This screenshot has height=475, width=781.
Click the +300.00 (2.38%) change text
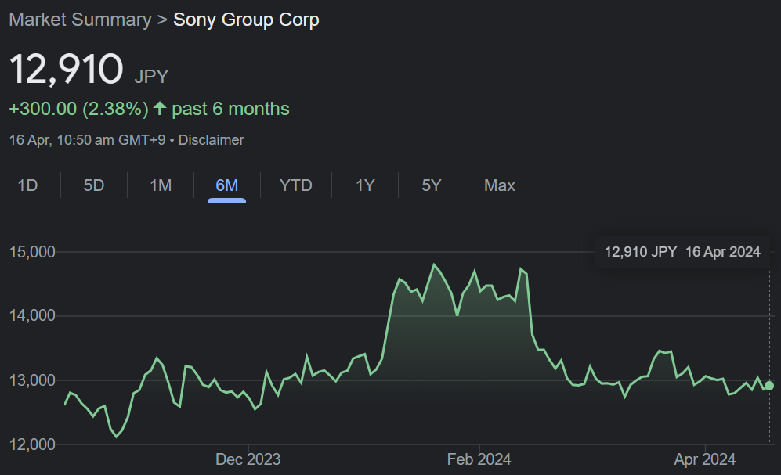tap(78, 109)
